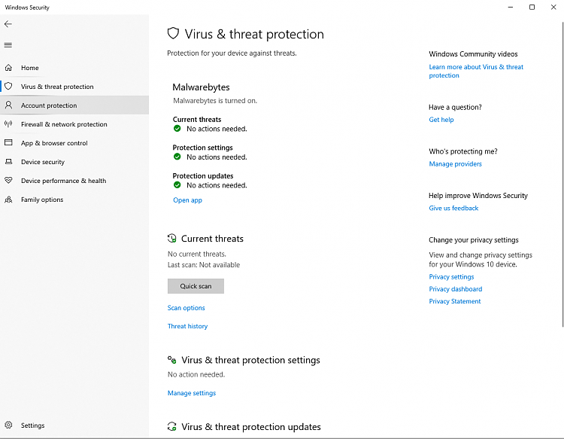Read the Privacy Statement
The height and width of the screenshot is (439, 564).
[x=455, y=301]
